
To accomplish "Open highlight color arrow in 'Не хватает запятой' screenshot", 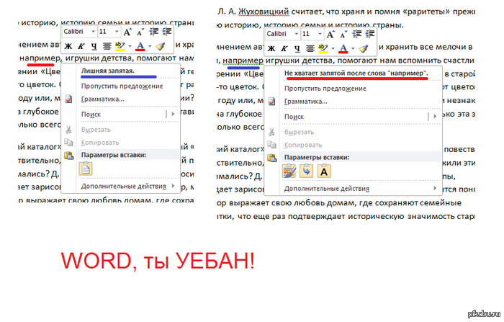I will [x=333, y=48].
